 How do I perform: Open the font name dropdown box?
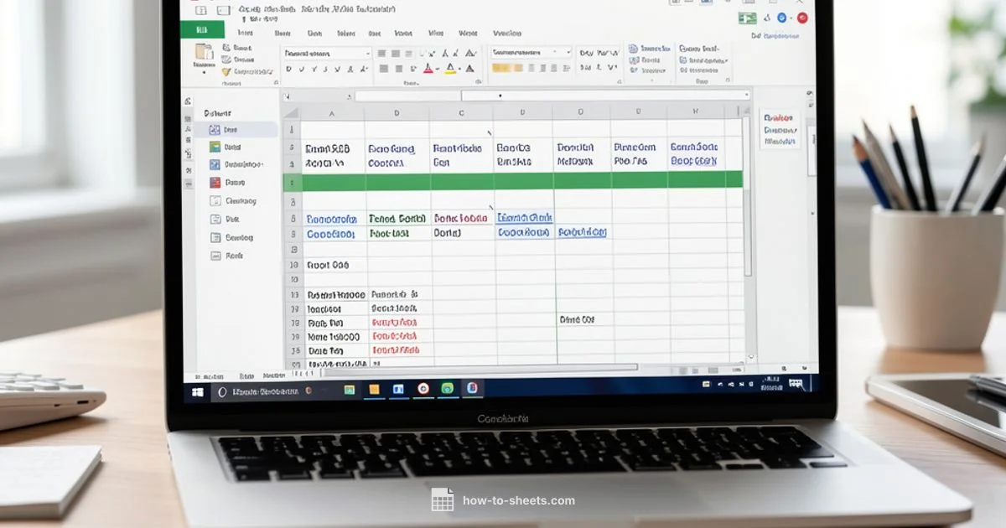326,53
